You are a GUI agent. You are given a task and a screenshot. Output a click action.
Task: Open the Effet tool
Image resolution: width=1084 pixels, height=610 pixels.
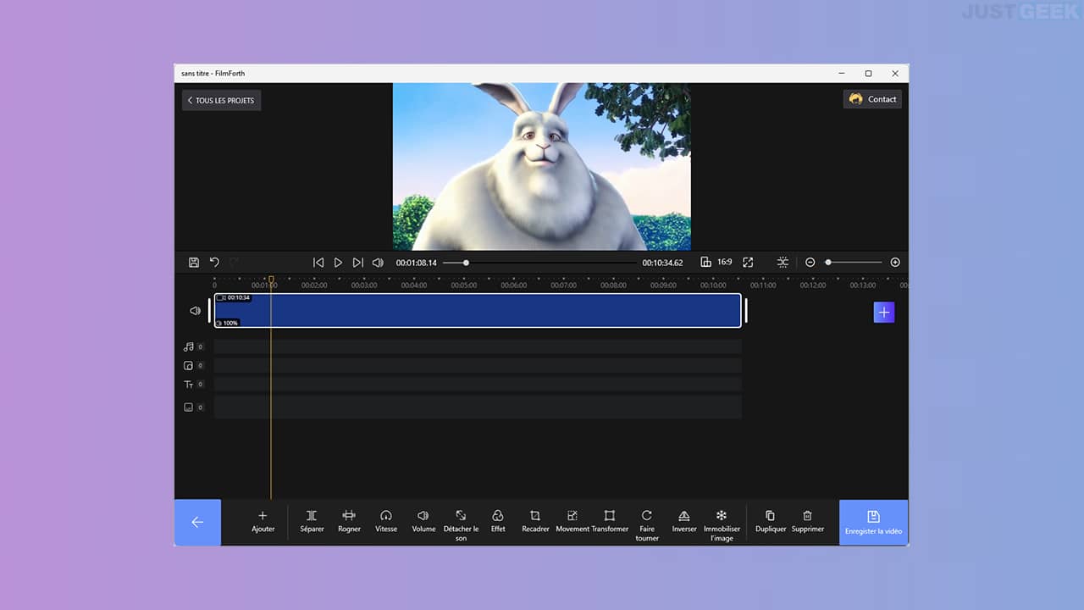tap(498, 521)
